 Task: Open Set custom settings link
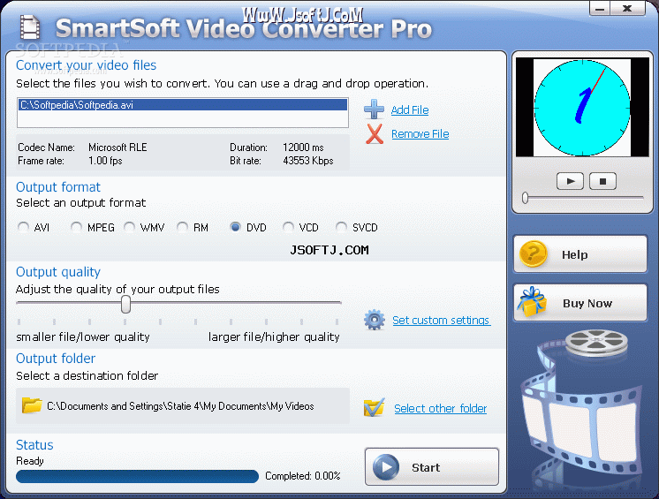[x=441, y=320]
